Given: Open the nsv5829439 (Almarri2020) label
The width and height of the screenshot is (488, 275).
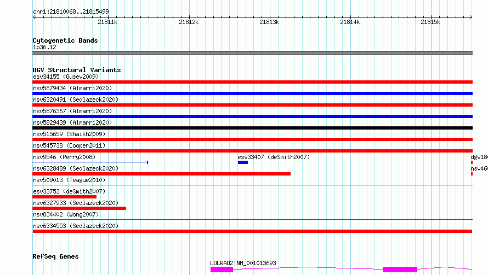Looking at the screenshot, I should 72,122.
